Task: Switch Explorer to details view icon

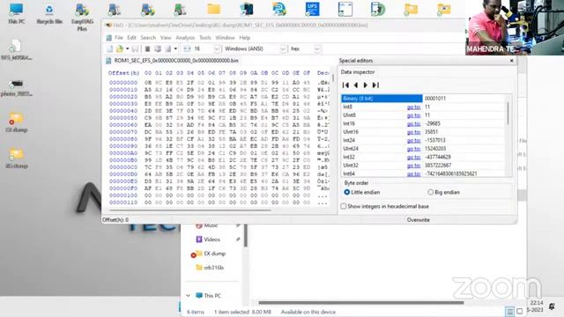Action: click(x=509, y=311)
